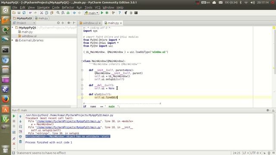276x155 pixels.
Task: Open the main run configuration dropdown
Action: [x=91, y=13]
